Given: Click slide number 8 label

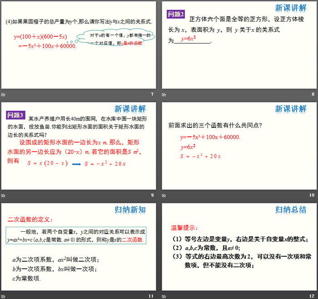Looking at the screenshot, I should pos(313,95).
